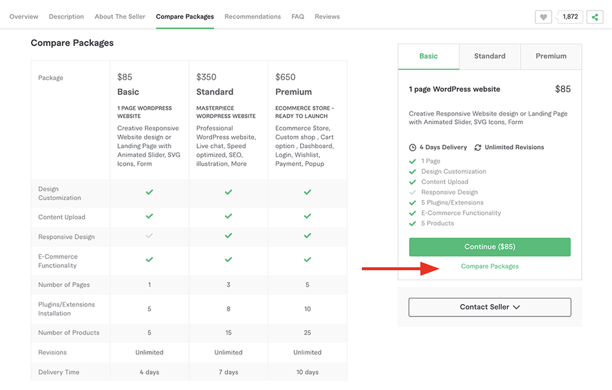This screenshot has height=390, width=612.
Task: Click the 7 days delivery time cell
Action: pos(228,372)
